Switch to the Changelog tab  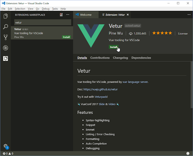[x=120, y=58]
